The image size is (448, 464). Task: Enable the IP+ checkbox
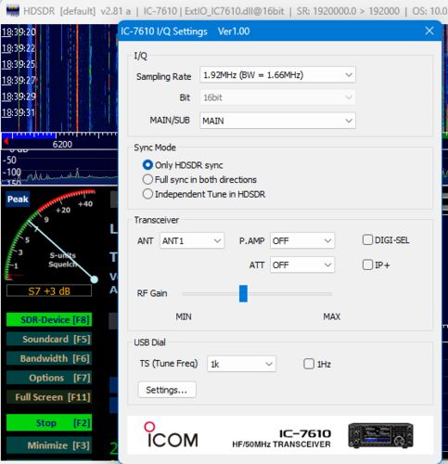[367, 264]
